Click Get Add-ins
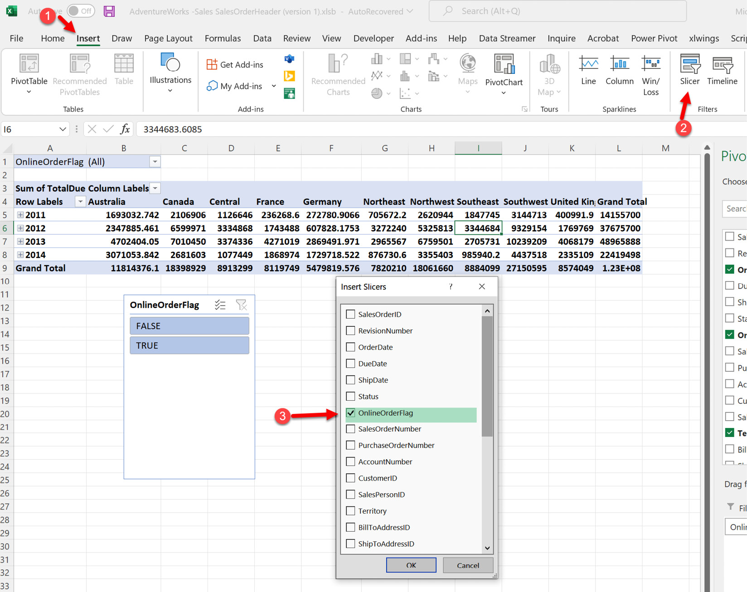Image resolution: width=747 pixels, height=592 pixels. point(235,64)
